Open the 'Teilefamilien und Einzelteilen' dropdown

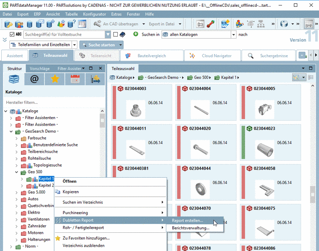click(75, 45)
